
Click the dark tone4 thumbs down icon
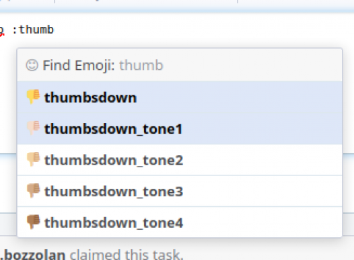point(34,222)
